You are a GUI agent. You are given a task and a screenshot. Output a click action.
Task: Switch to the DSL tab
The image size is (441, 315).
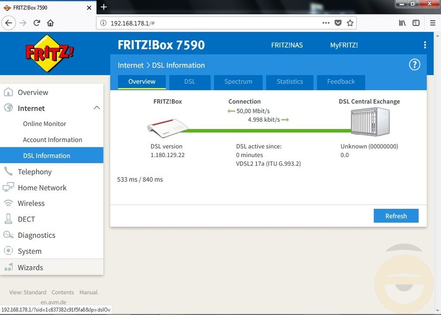point(190,82)
